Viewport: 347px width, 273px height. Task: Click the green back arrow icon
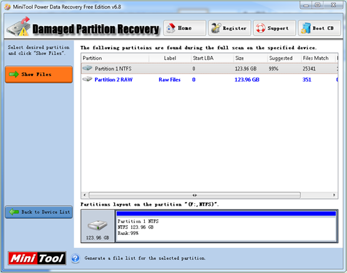[x=14, y=212]
